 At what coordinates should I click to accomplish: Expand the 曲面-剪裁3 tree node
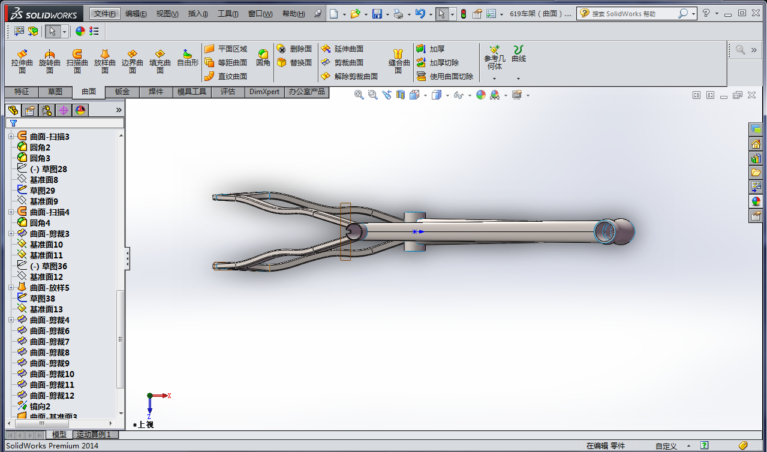coord(11,234)
